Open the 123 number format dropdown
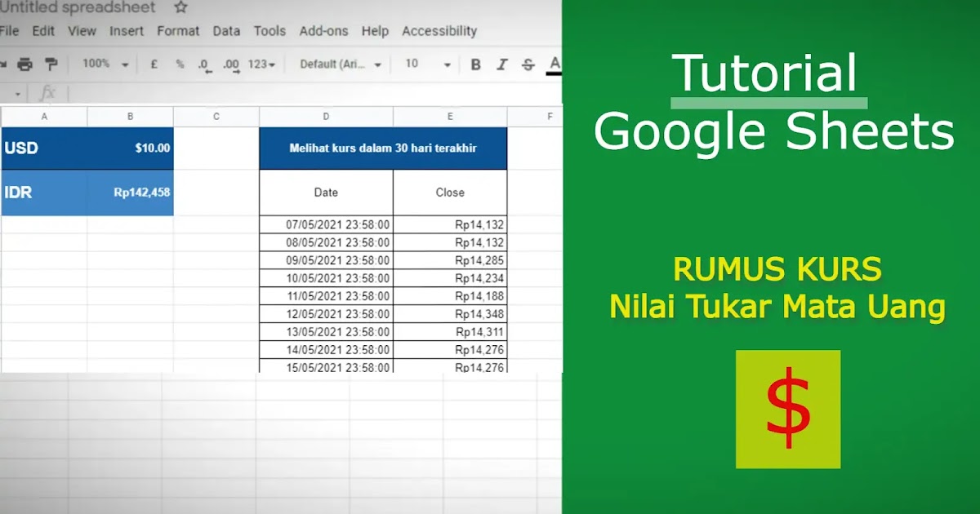 click(x=260, y=64)
